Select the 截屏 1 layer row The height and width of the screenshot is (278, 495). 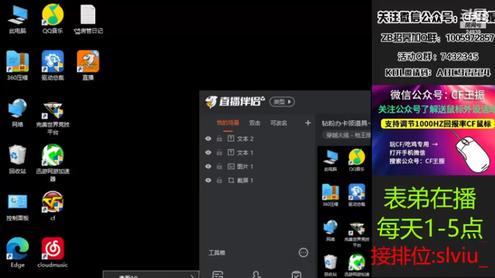258,180
